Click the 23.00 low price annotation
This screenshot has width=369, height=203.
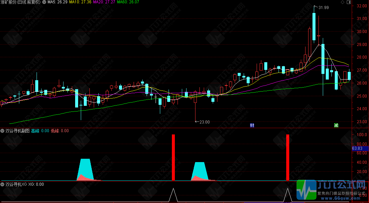204,122
